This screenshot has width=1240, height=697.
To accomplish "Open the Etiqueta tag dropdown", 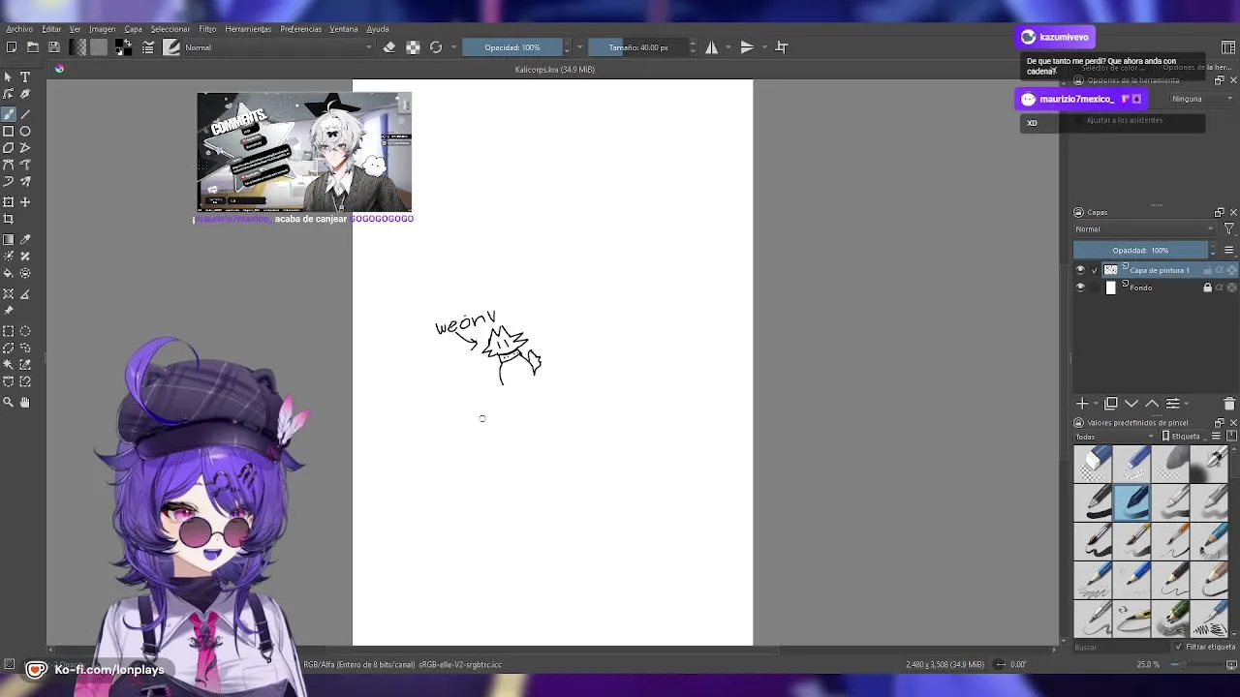I will click(1182, 437).
